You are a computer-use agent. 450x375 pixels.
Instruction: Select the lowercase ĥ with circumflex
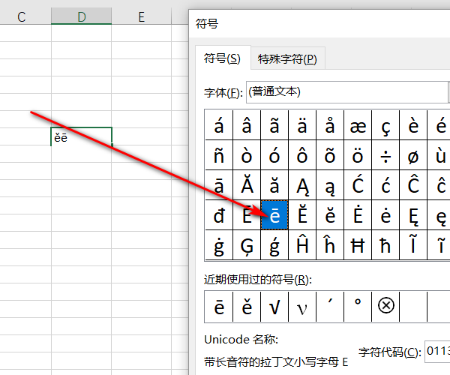pos(330,245)
